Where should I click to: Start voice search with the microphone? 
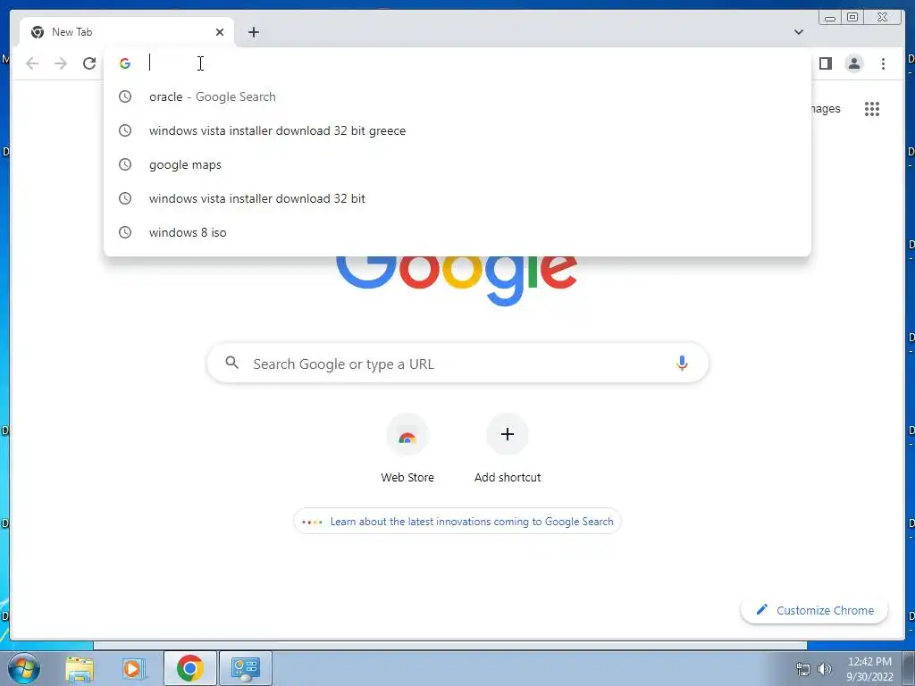tap(682, 364)
